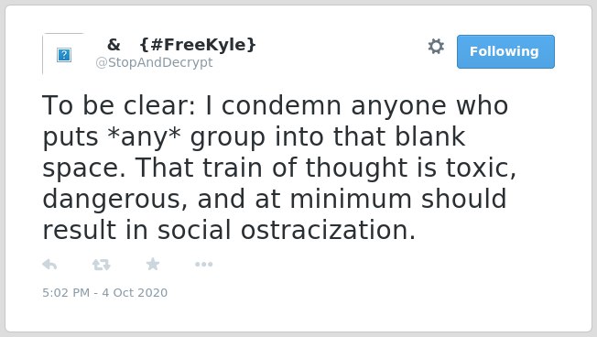Click the phrase "train of thought"
The width and height of the screenshot is (597, 337).
pyautogui.click(x=305, y=168)
